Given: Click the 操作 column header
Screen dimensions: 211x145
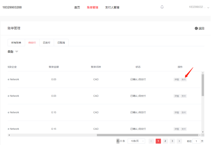Looking at the screenshot, I should tap(180, 67).
